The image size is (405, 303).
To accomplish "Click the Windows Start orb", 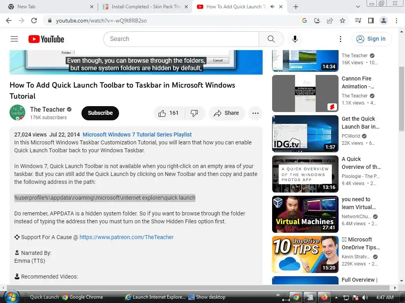I will pyautogui.click(x=11, y=297).
